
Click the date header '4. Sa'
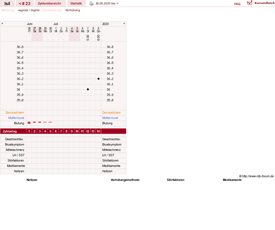(72, 30)
